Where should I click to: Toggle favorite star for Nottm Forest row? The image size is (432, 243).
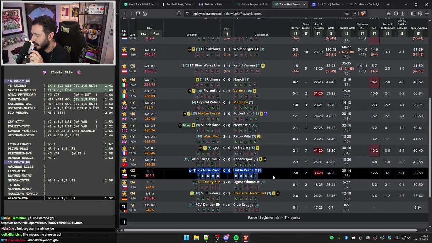point(124,114)
